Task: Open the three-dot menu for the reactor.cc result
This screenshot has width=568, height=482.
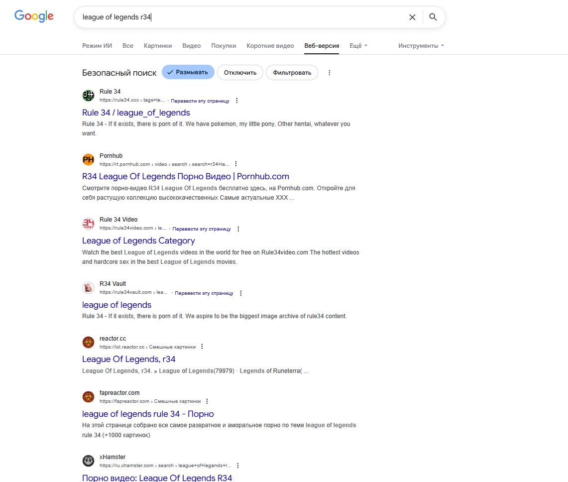Action: (202, 347)
